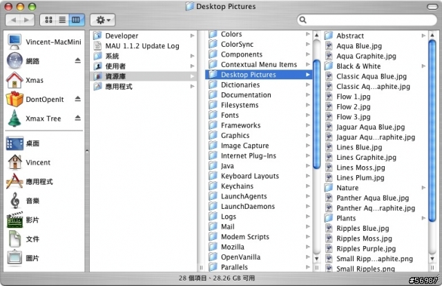This screenshot has height=286, width=442.
Task: Expand the Black & White folder arrow
Action: pyautogui.click(x=423, y=66)
